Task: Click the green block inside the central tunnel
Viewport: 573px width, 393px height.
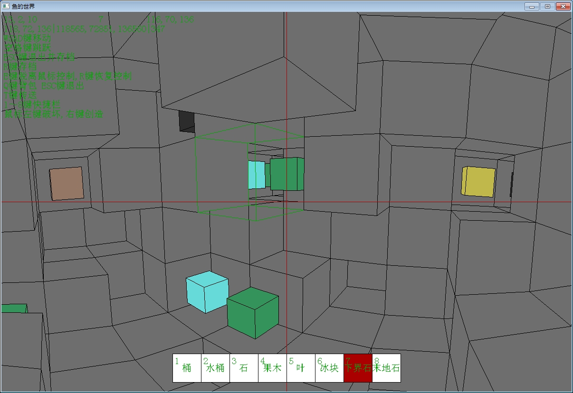Action: 285,174
